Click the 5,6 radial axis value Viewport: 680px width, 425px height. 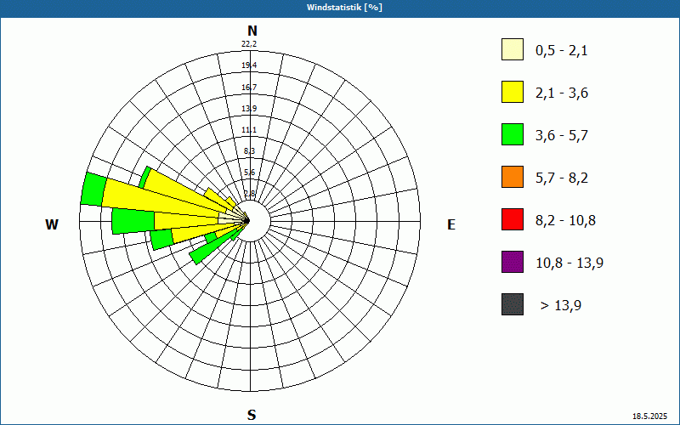tap(249, 173)
